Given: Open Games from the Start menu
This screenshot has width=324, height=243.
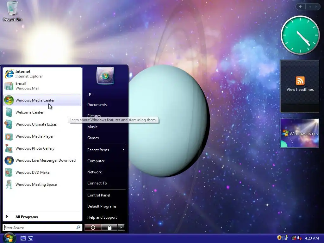Looking at the screenshot, I should tap(93, 138).
